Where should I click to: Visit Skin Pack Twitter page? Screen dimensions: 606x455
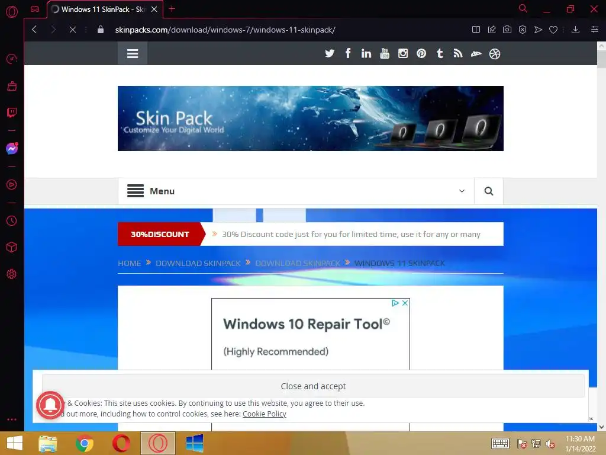[x=330, y=53]
